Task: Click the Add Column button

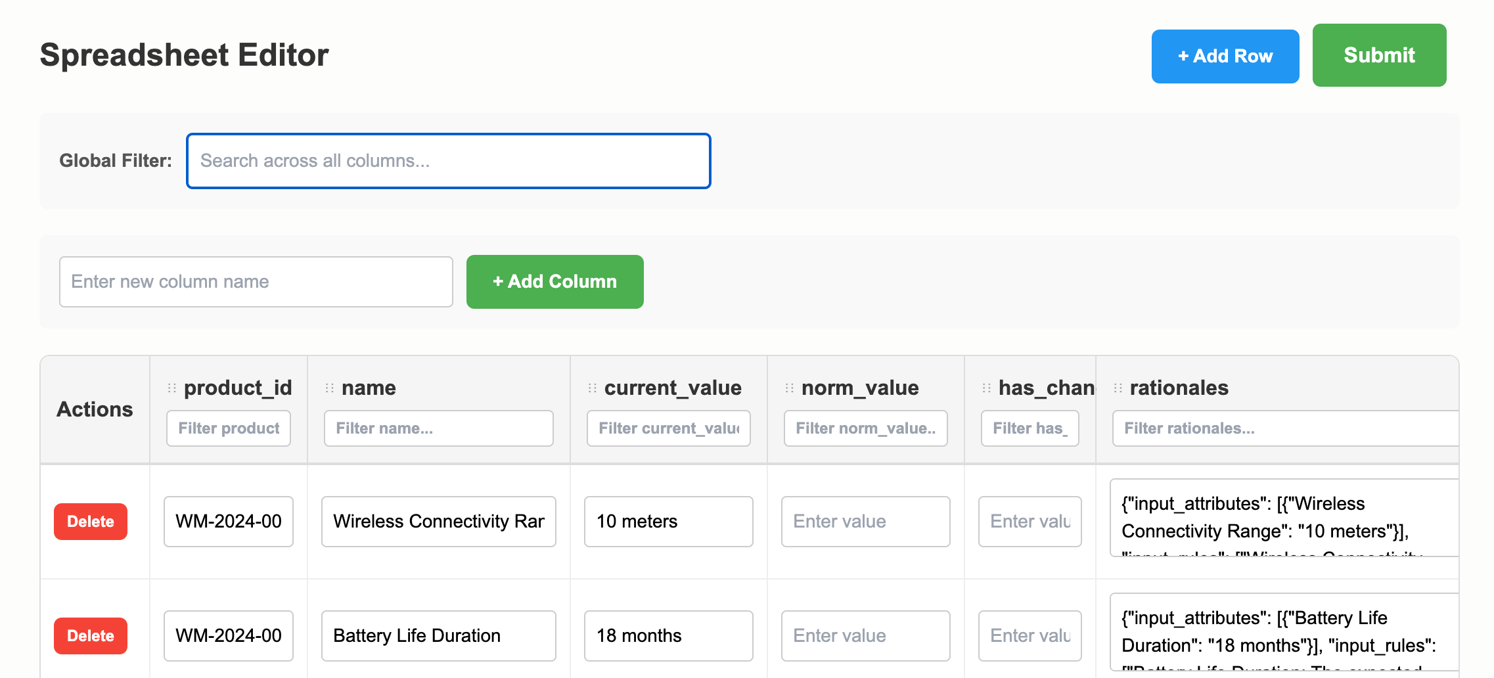Action: [x=555, y=282]
